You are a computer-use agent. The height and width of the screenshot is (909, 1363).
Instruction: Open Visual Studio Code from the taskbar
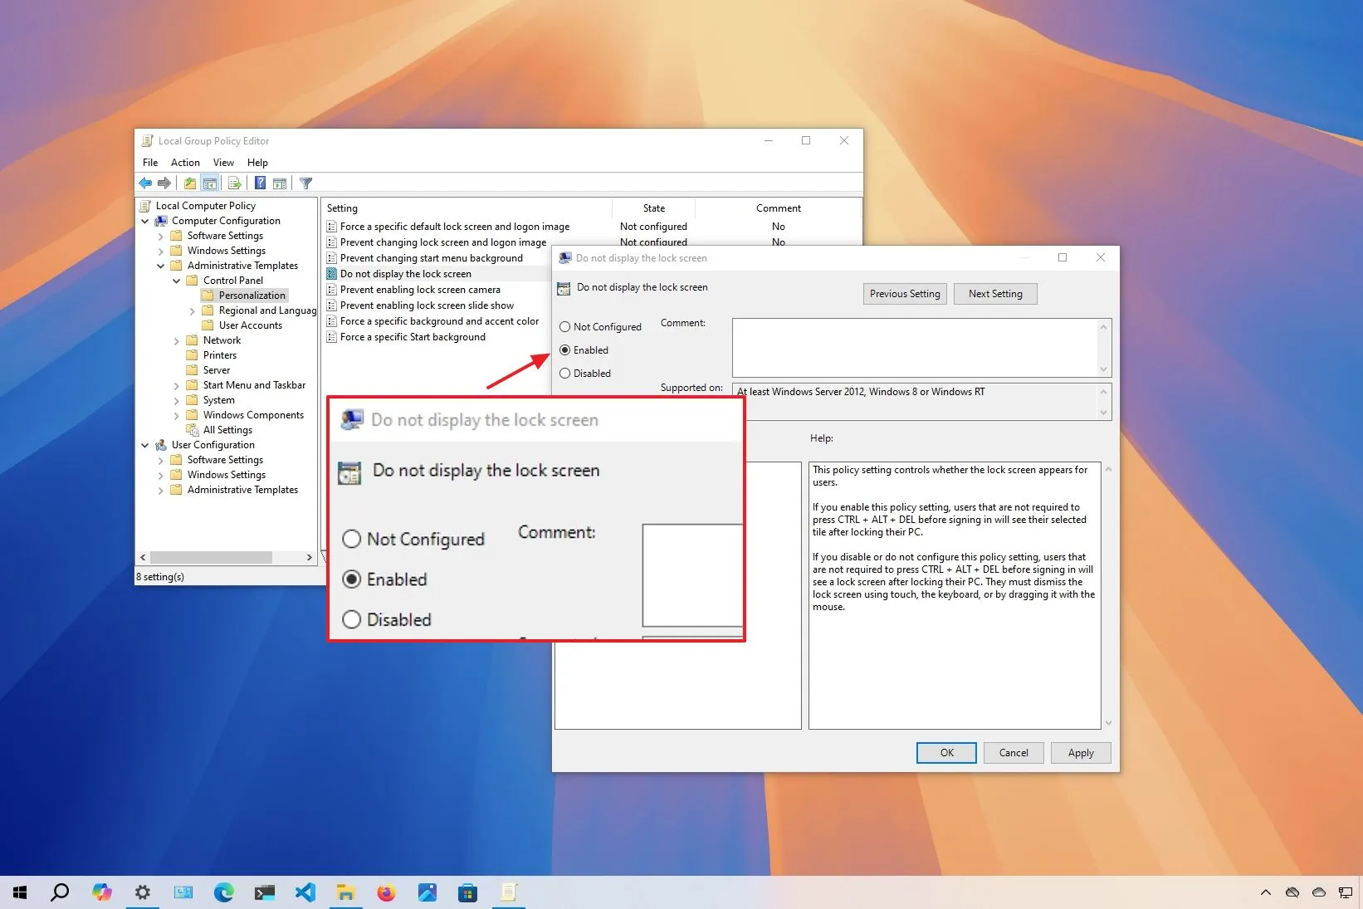pos(305,892)
